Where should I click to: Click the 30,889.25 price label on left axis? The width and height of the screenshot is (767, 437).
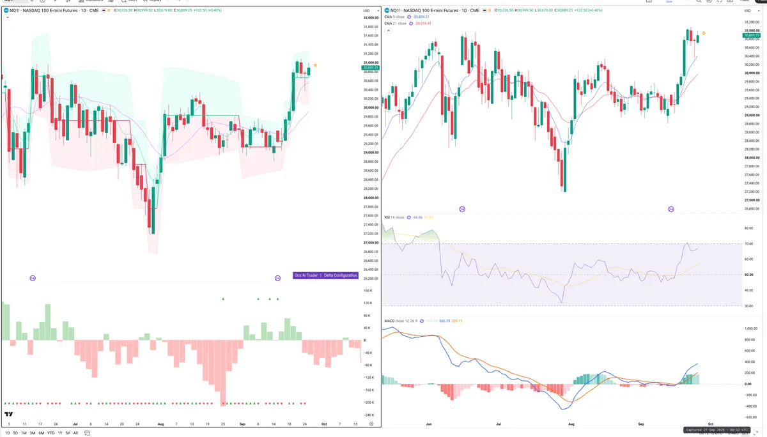pos(371,67)
